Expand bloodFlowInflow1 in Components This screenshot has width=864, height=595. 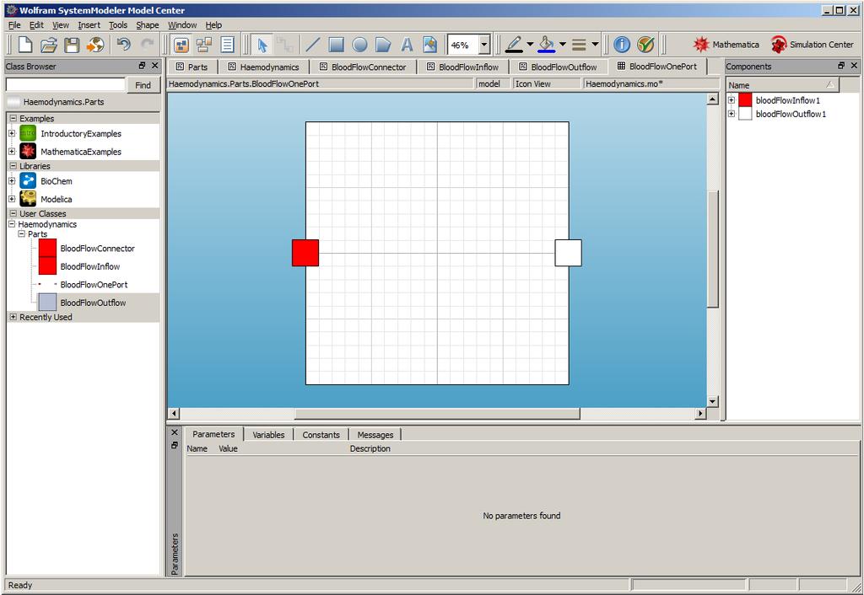(x=732, y=100)
